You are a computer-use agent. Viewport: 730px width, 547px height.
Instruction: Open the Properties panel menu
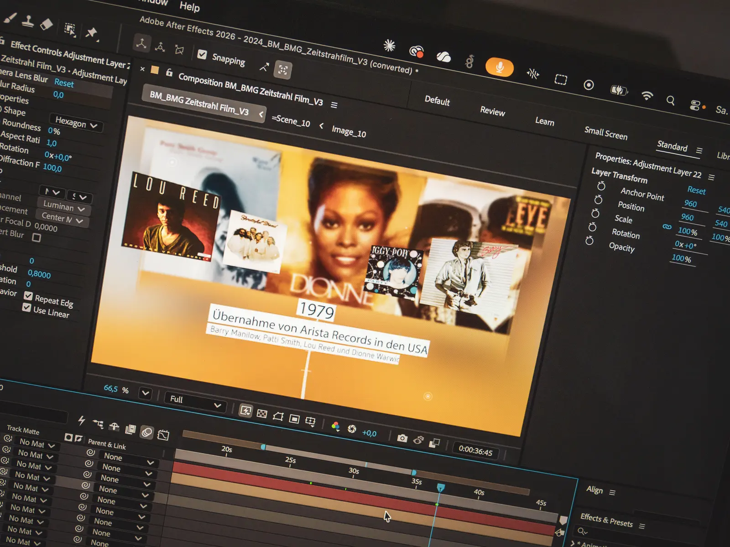coord(711,177)
